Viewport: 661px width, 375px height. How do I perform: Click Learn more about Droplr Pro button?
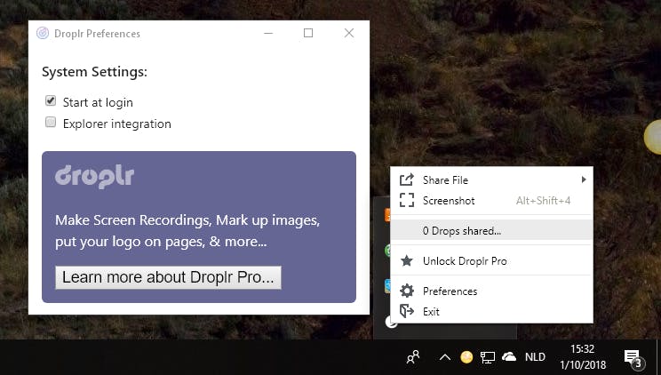click(x=168, y=277)
